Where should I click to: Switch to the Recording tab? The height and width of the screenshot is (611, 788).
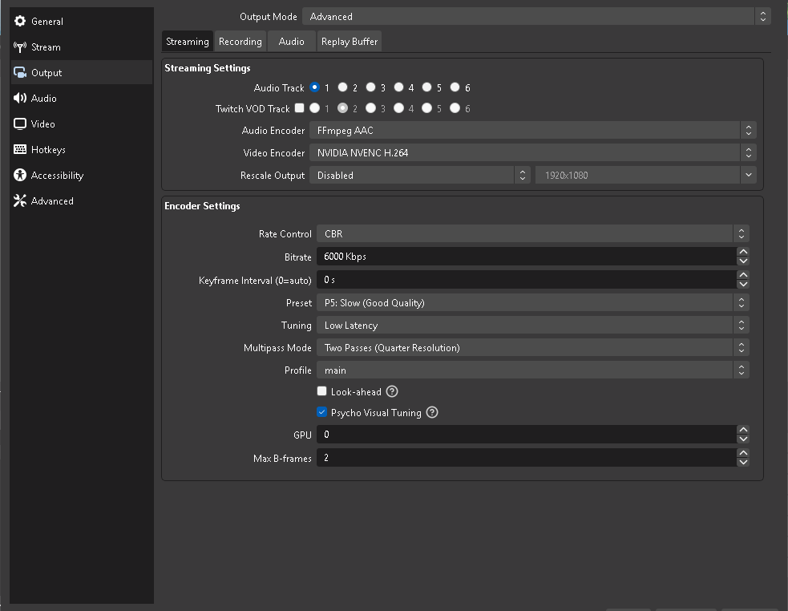click(x=240, y=42)
